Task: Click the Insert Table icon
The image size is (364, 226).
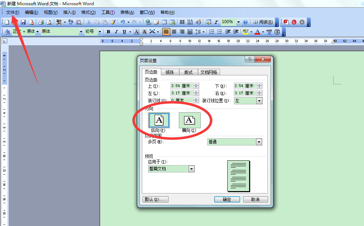Action: pos(165,22)
